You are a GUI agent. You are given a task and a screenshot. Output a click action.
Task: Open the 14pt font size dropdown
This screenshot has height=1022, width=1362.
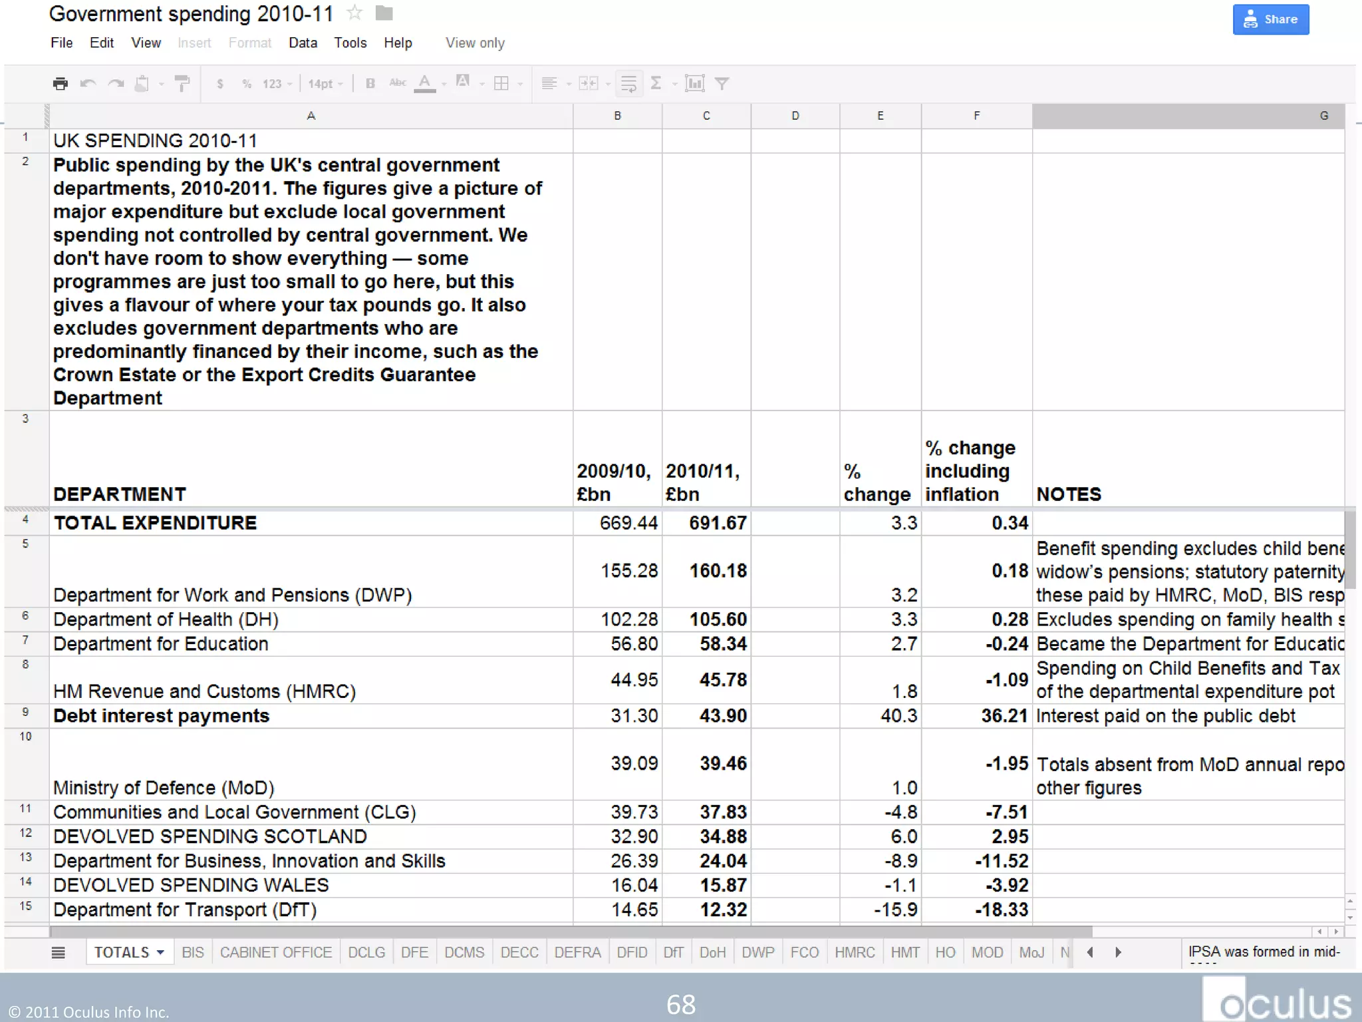click(325, 84)
